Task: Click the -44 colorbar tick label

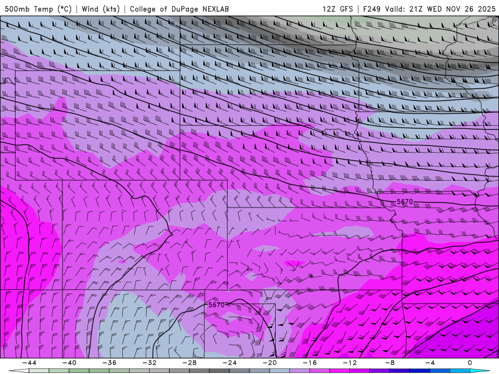Action: click(29, 363)
